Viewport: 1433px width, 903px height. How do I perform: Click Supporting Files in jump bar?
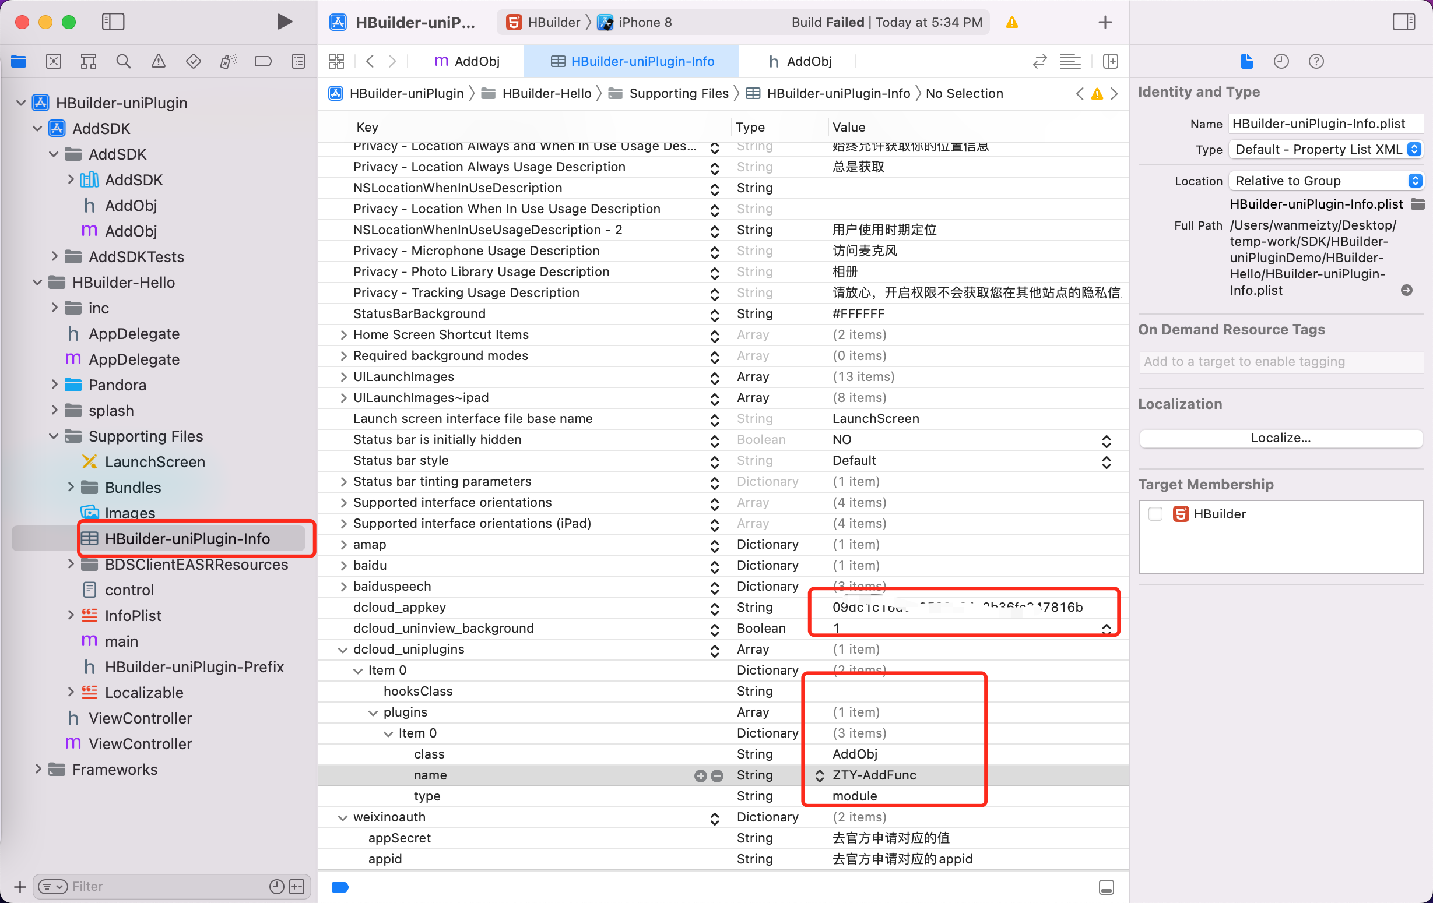tap(668, 93)
